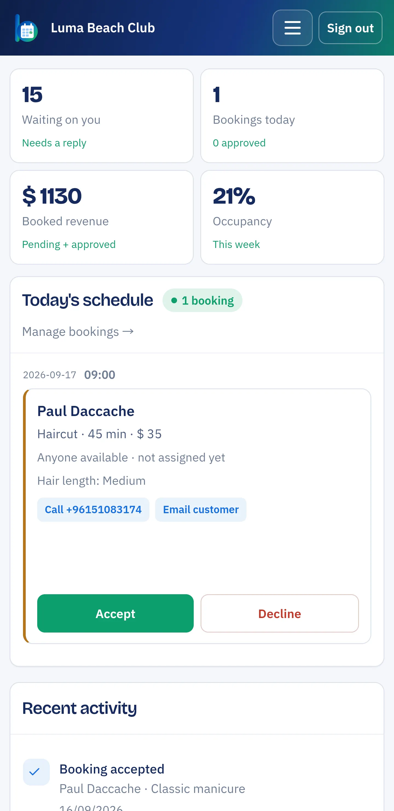Call customer at +96151083174
Viewport: 394px width, 811px height.
[93, 509]
